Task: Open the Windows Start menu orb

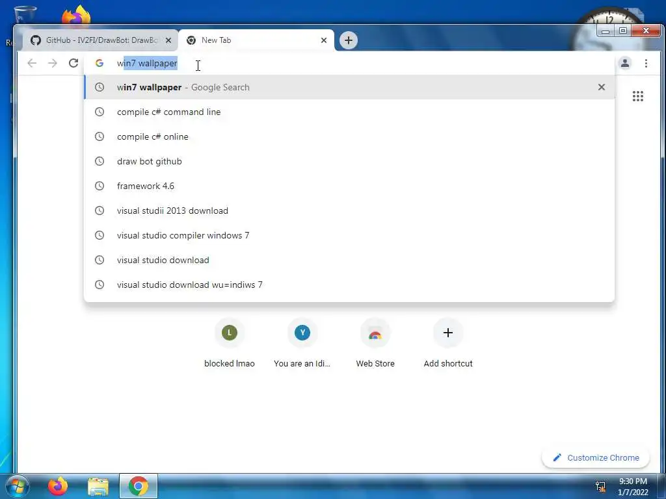Action: [18, 486]
